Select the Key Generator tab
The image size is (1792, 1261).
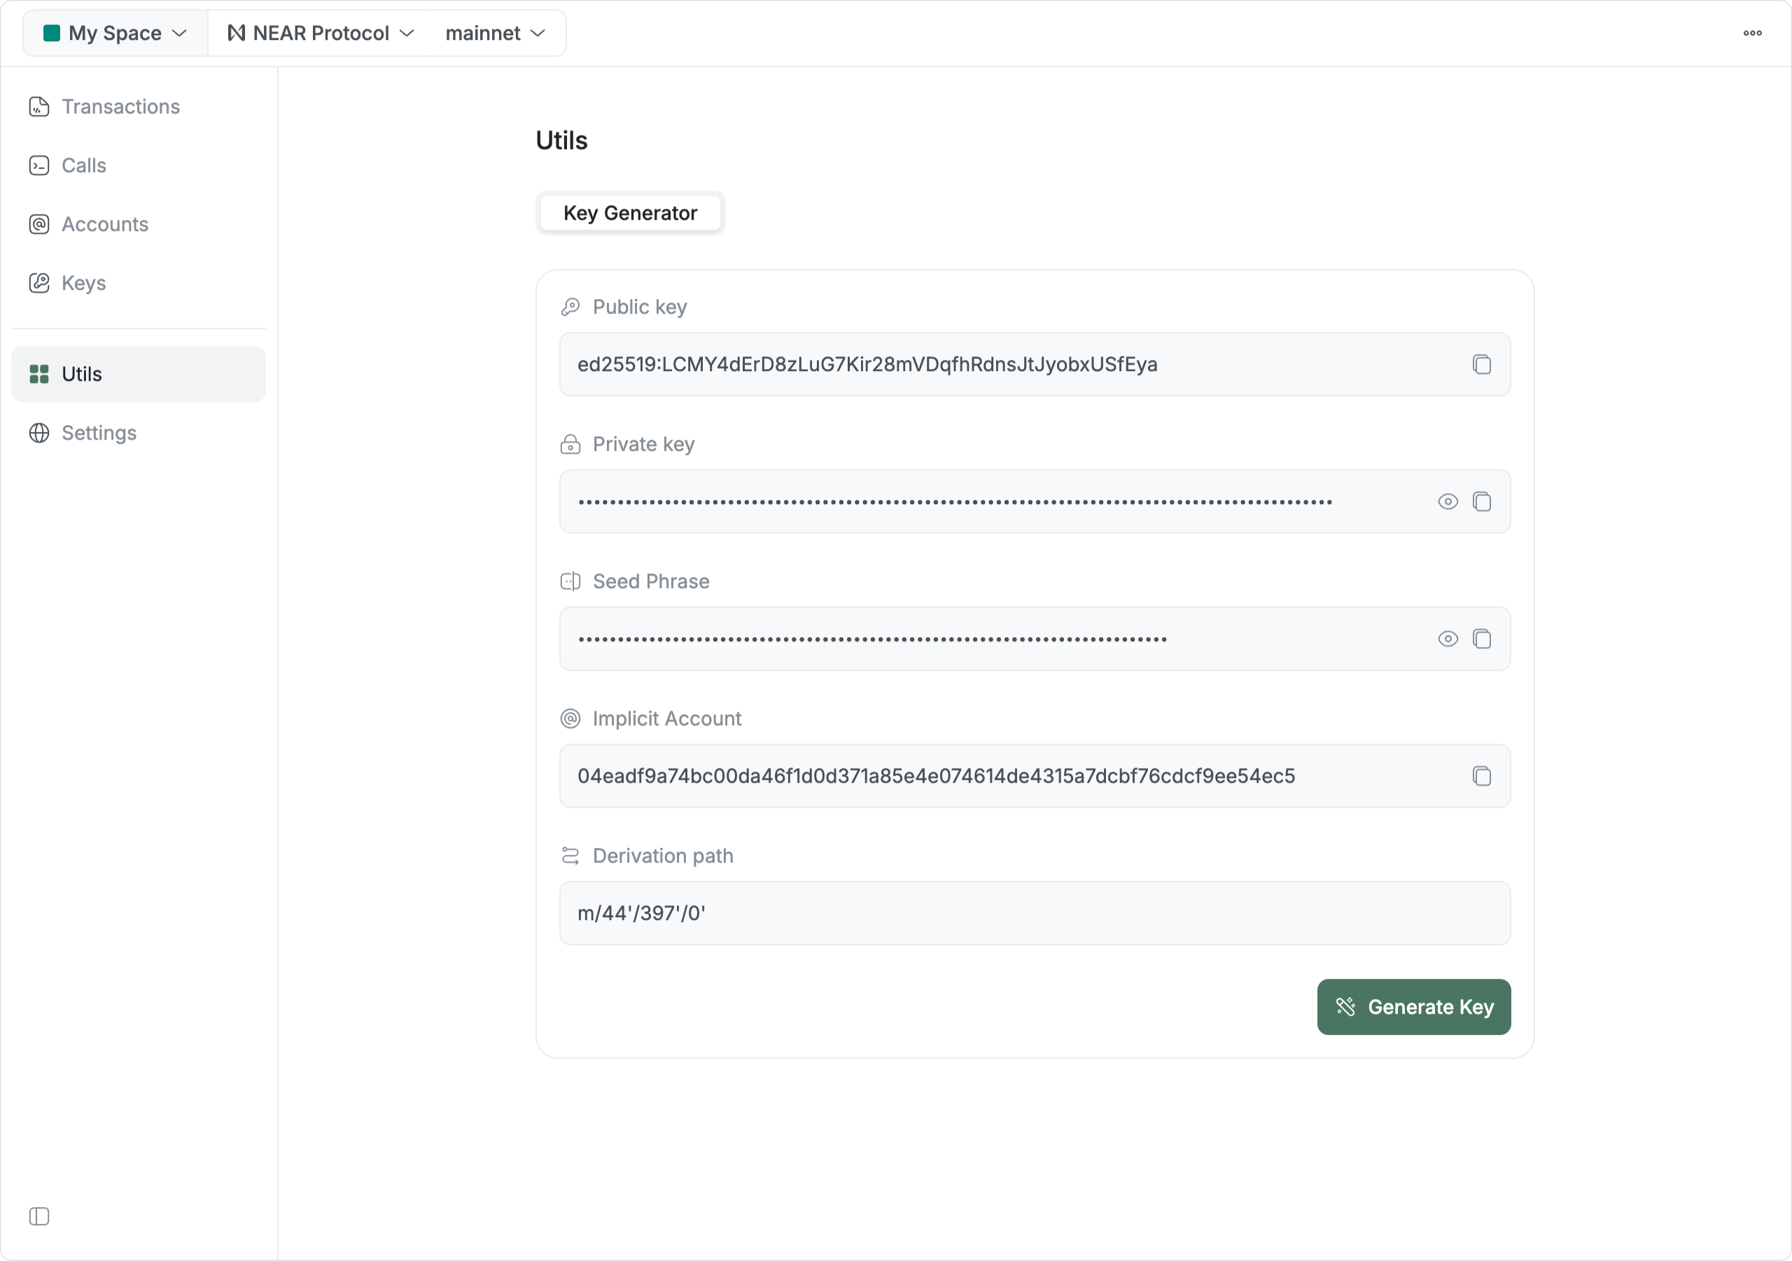pyautogui.click(x=630, y=213)
